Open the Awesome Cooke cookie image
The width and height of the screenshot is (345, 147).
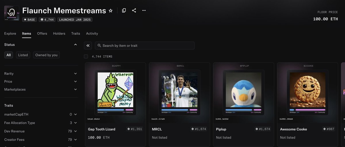tap(308, 90)
